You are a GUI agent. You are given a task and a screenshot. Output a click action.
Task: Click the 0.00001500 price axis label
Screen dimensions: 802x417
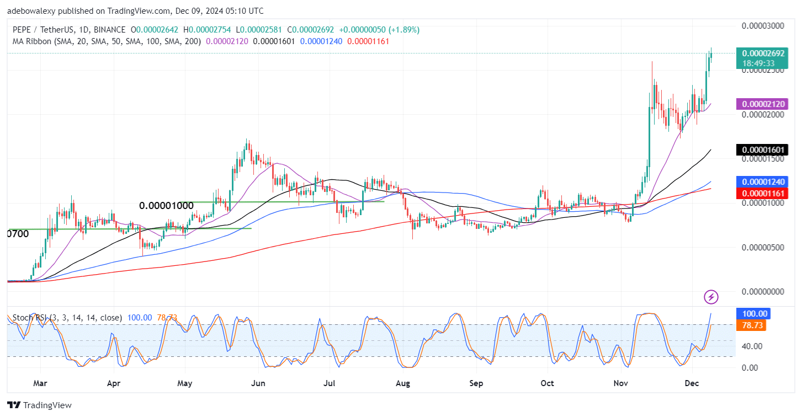point(764,159)
